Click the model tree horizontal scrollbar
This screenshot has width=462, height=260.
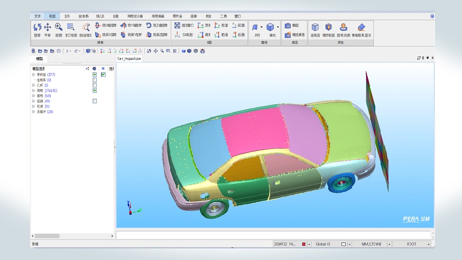(x=48, y=236)
